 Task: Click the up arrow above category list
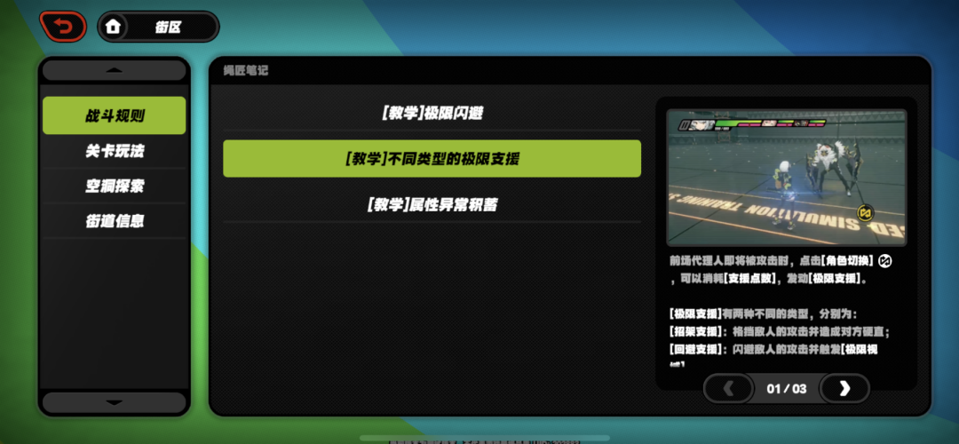(115, 70)
